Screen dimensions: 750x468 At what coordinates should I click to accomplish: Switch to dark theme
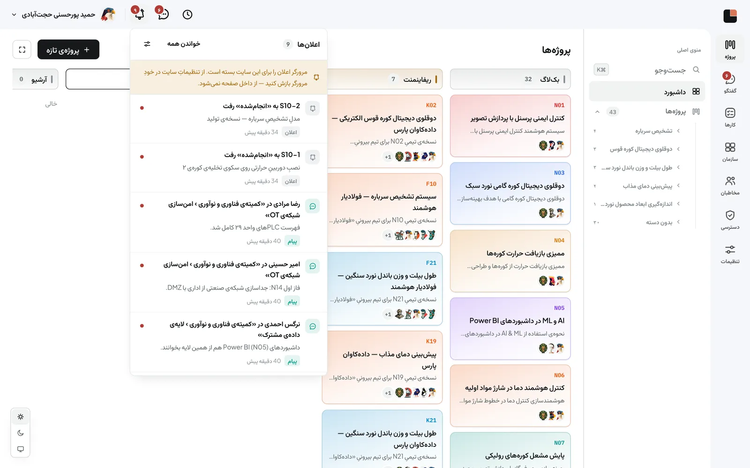click(x=21, y=433)
